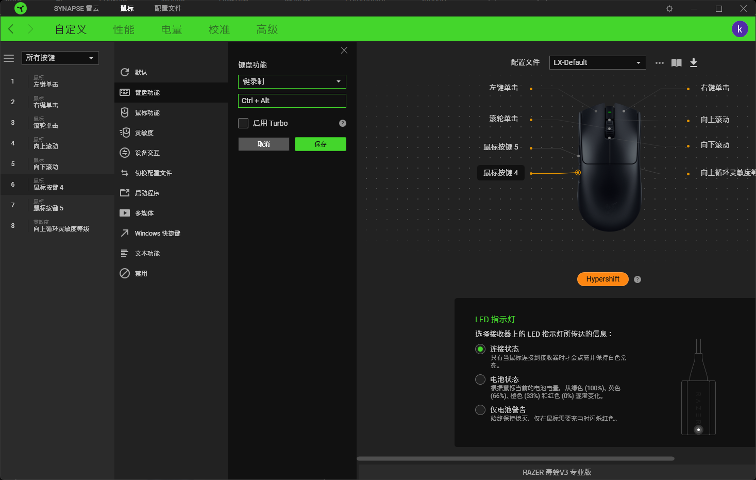Image resolution: width=756 pixels, height=480 pixels.
Task: Select the 灵敏度 sensitivity icon
Action: 125,133
